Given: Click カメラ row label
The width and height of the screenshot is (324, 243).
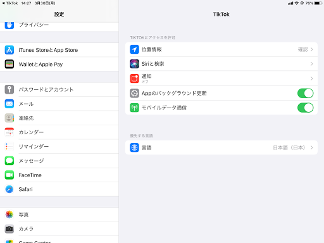Looking at the screenshot, I should click(x=26, y=228).
